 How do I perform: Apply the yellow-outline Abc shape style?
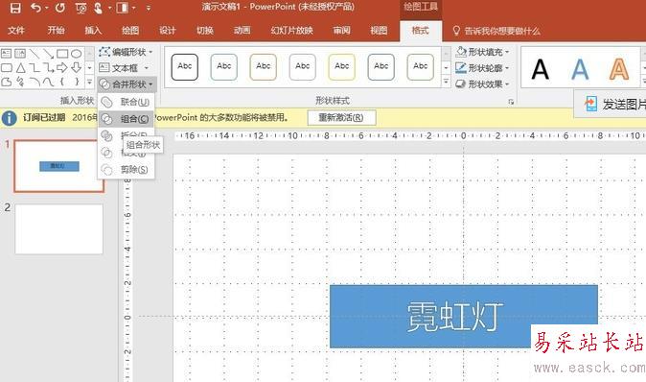pos(341,66)
